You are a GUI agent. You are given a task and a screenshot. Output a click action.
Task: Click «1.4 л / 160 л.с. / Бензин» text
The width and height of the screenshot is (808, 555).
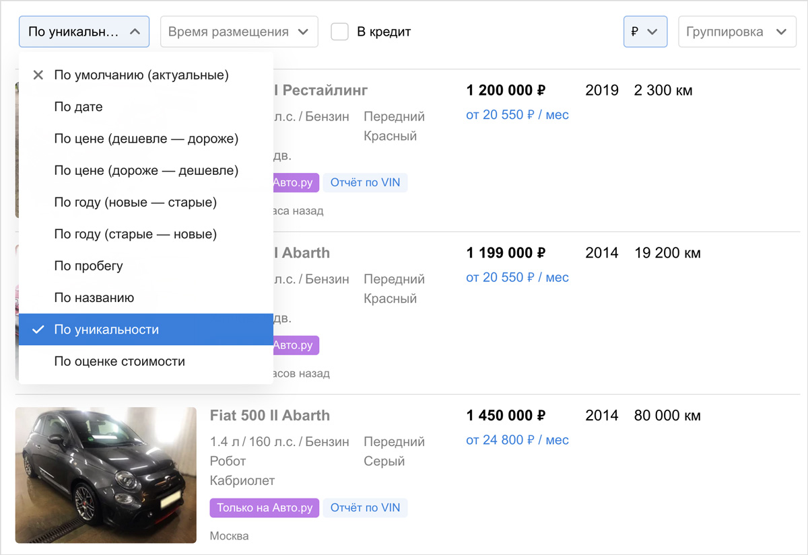tap(279, 442)
